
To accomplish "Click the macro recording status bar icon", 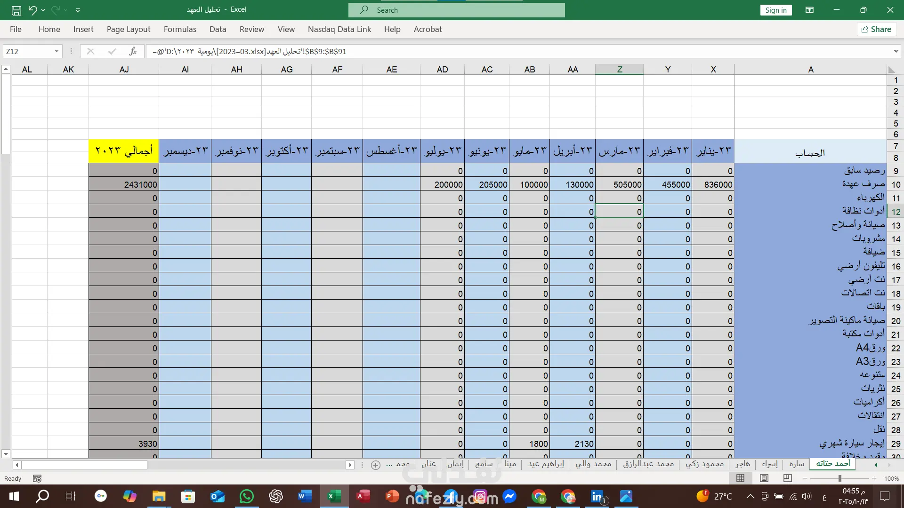I will click(x=37, y=478).
